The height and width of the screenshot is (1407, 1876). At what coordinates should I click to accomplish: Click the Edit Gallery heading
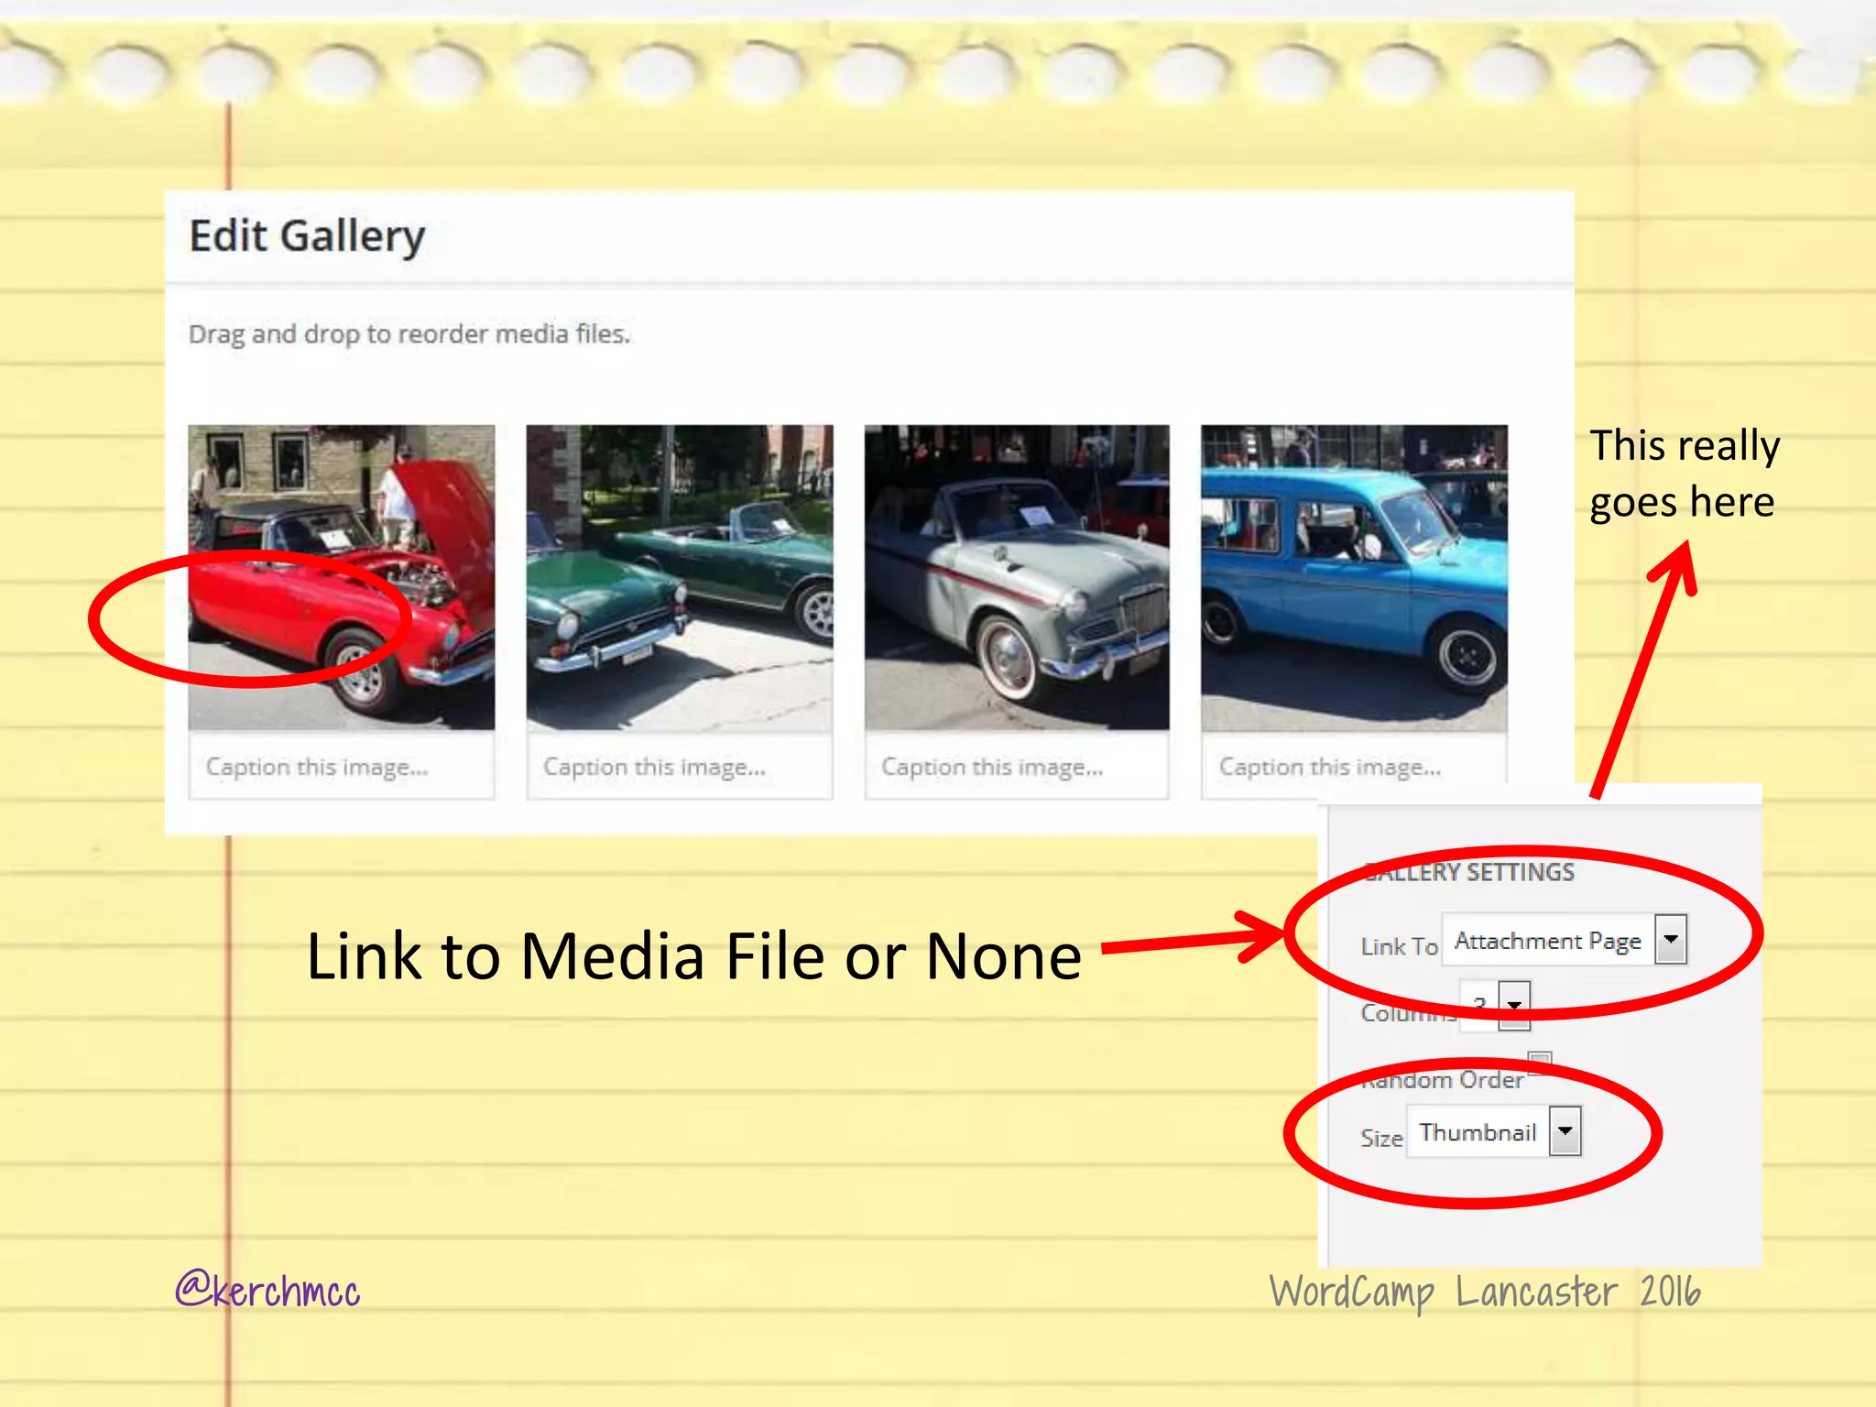tap(308, 236)
